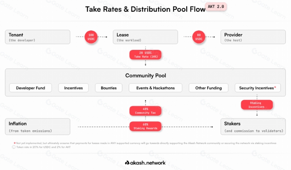Viewport: 291px width, 170px height.
Task: Select the Incentives item
Action: tap(74, 88)
